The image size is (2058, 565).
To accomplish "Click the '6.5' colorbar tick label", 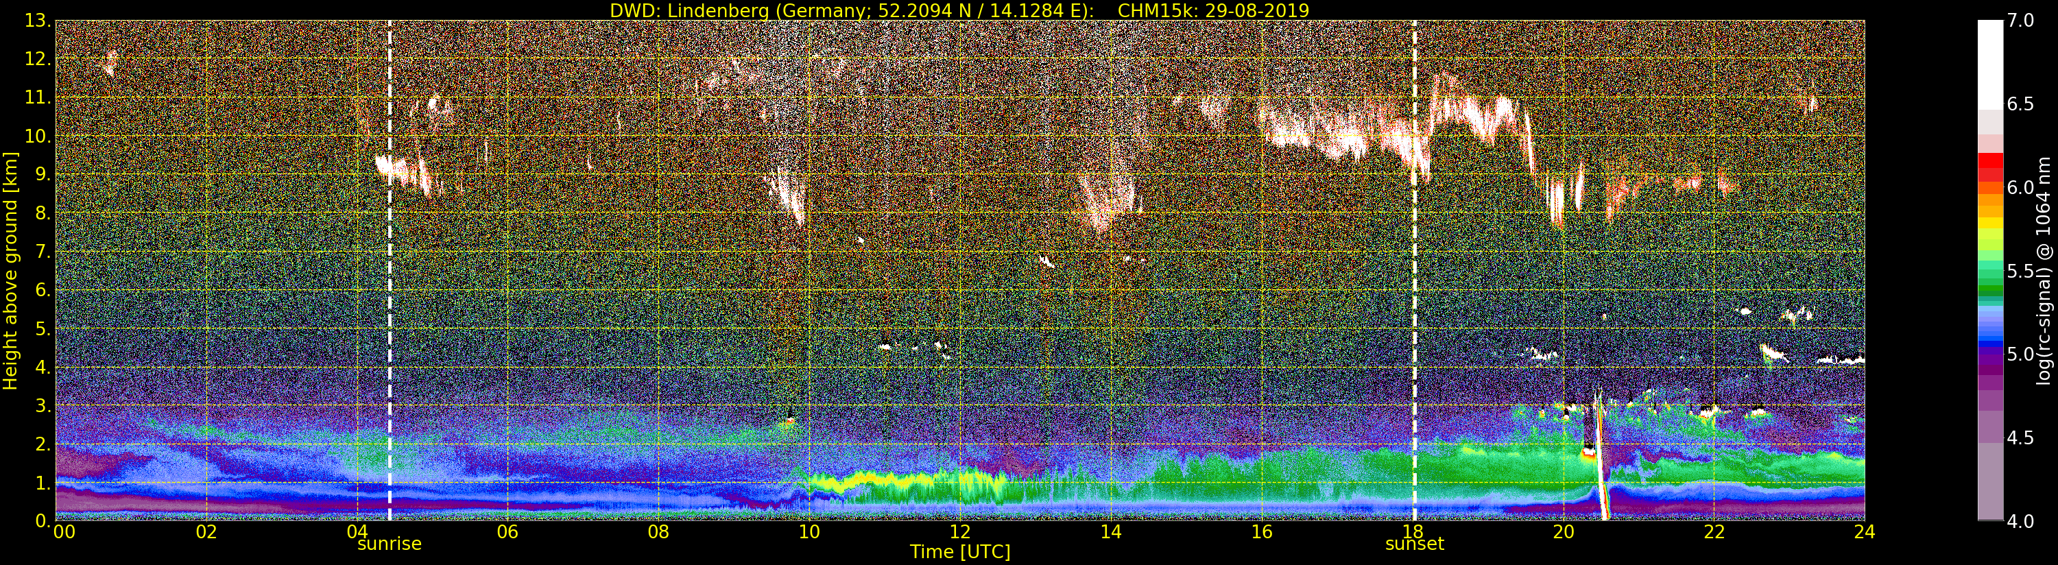I will pos(2020,104).
